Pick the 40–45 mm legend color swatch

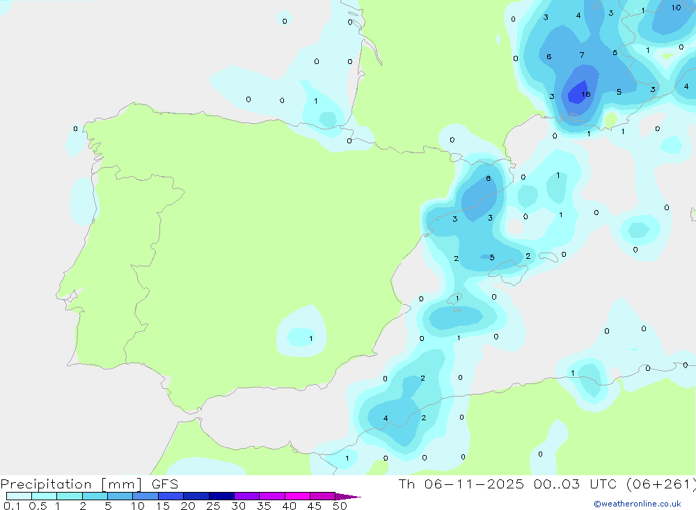297,496
